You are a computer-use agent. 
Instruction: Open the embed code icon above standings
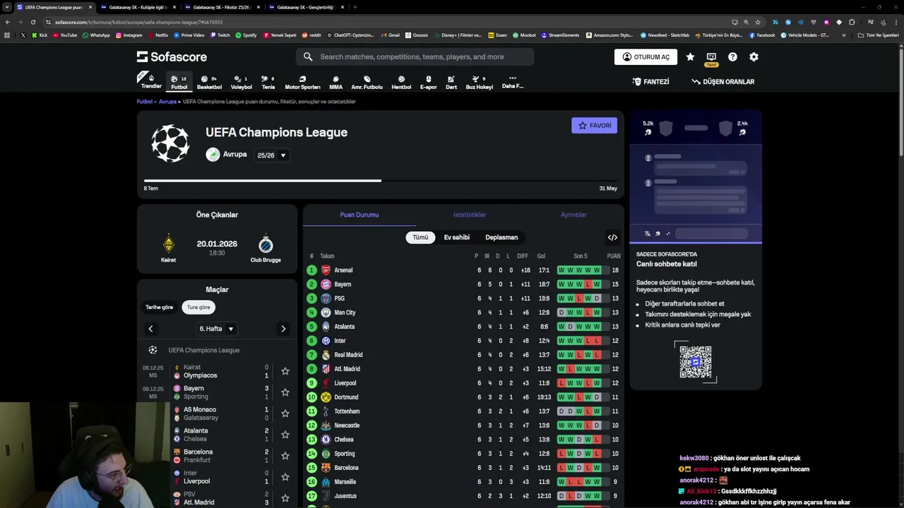[x=612, y=237]
